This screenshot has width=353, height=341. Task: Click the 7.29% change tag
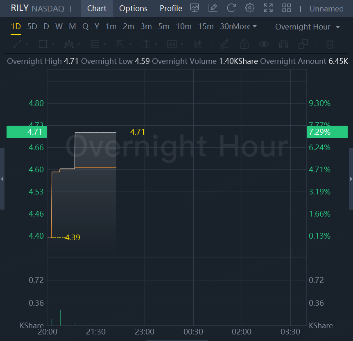point(327,132)
